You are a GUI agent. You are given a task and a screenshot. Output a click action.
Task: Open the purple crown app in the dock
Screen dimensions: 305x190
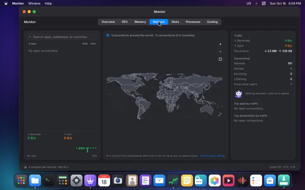(x=90, y=181)
